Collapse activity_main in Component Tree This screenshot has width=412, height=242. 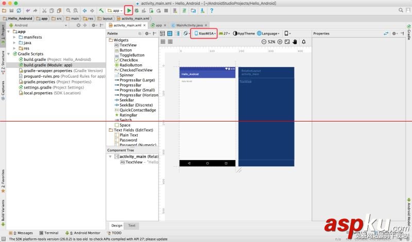click(110, 157)
